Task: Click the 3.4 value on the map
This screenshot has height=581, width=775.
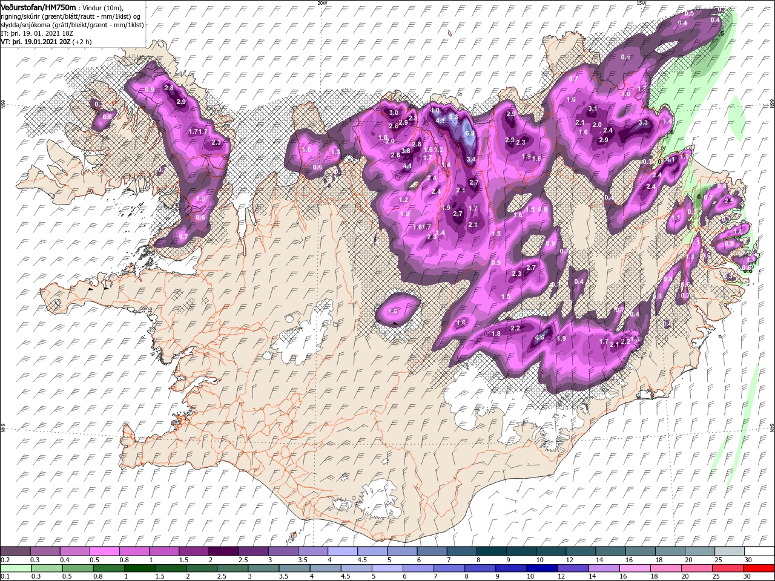Action: coord(470,159)
